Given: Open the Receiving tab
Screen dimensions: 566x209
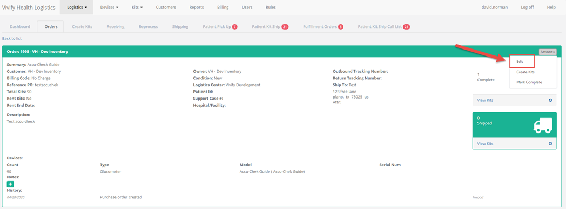Looking at the screenshot, I should pyautogui.click(x=116, y=26).
